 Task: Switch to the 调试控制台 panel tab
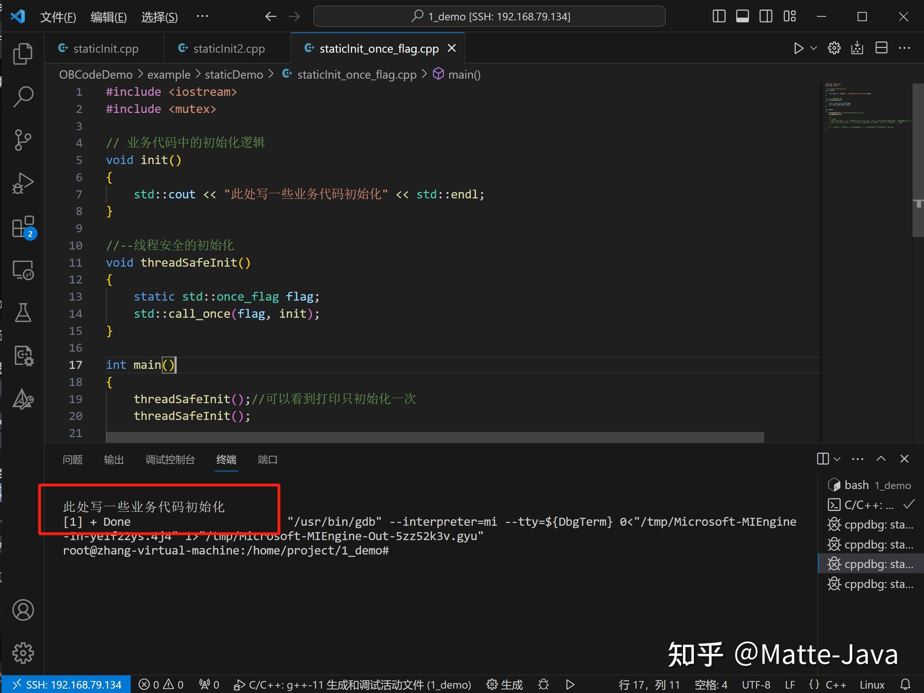(170, 459)
